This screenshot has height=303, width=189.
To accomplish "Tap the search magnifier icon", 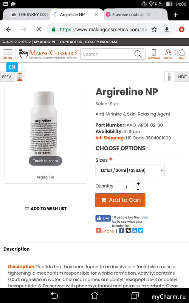I will (x=138, y=54).
